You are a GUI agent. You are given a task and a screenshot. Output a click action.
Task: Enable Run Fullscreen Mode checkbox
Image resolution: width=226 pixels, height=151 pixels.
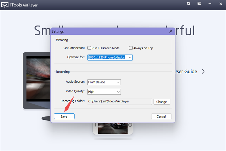click(x=89, y=48)
